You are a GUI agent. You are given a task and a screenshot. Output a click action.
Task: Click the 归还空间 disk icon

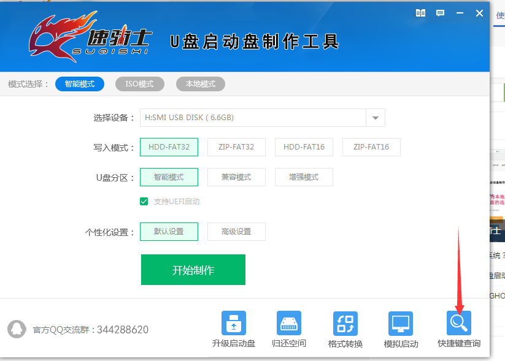point(289,323)
